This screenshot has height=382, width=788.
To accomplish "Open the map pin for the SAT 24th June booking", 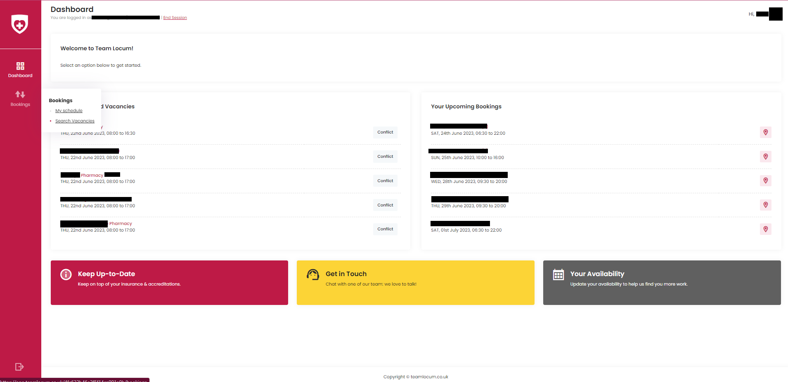I will tap(765, 132).
